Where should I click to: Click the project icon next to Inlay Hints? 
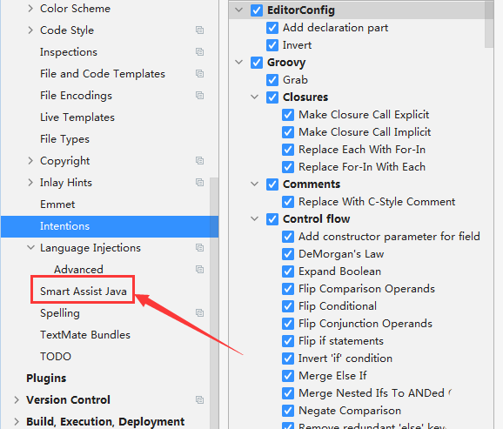[199, 183]
